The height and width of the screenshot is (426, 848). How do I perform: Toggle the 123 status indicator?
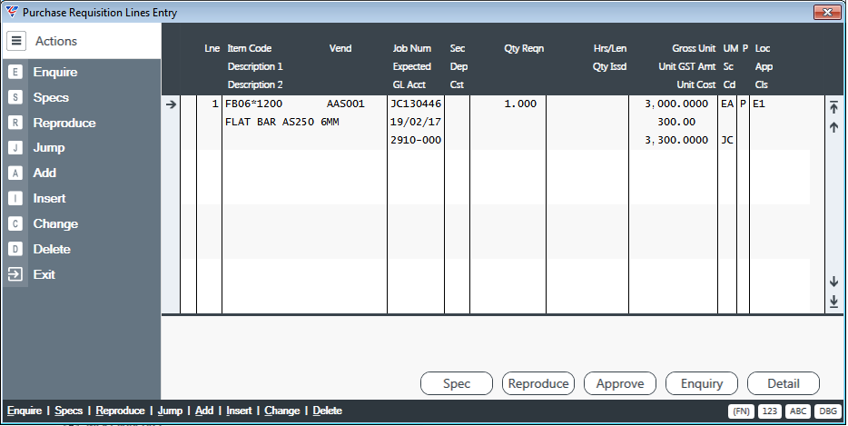tap(770, 411)
